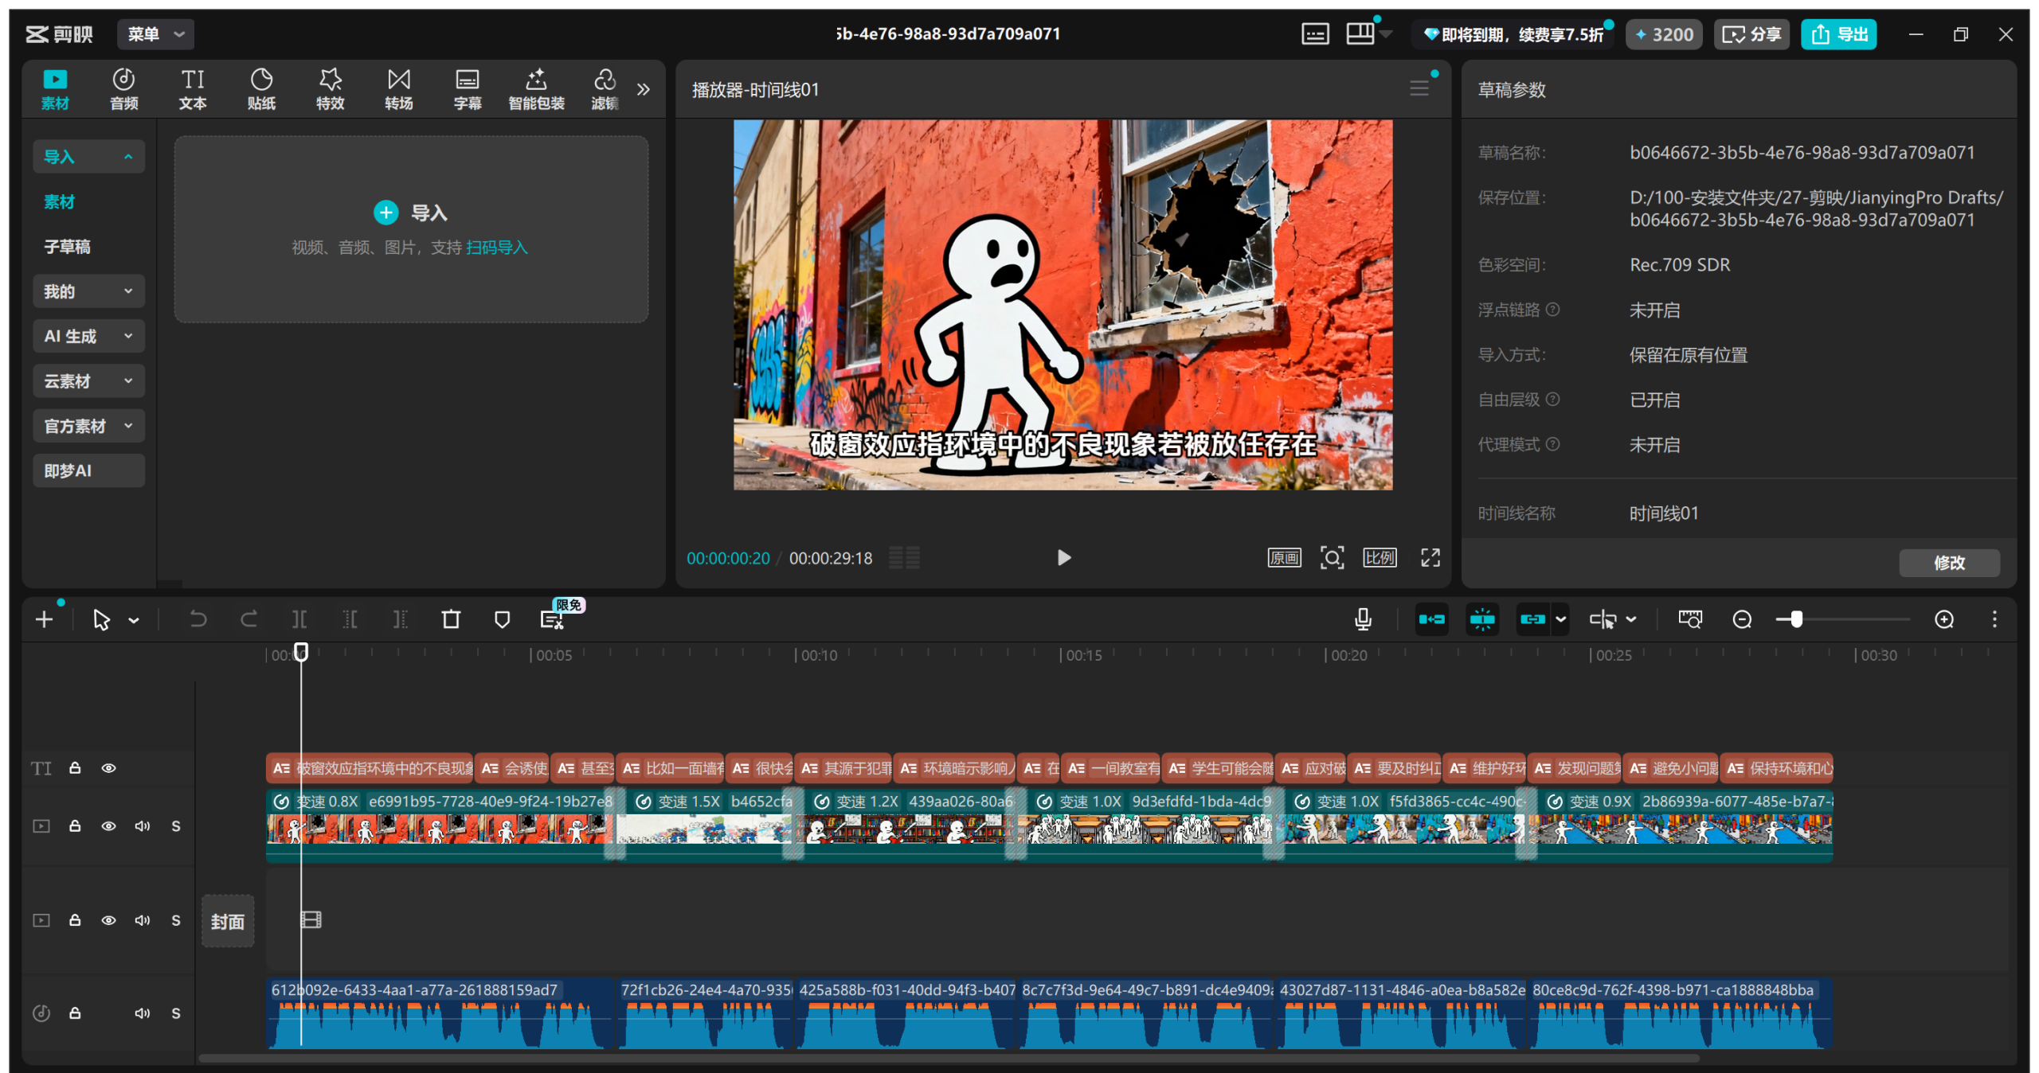This screenshot has width=2039, height=1073.
Task: Lock the audio track at bottom
Action: tap(75, 1013)
